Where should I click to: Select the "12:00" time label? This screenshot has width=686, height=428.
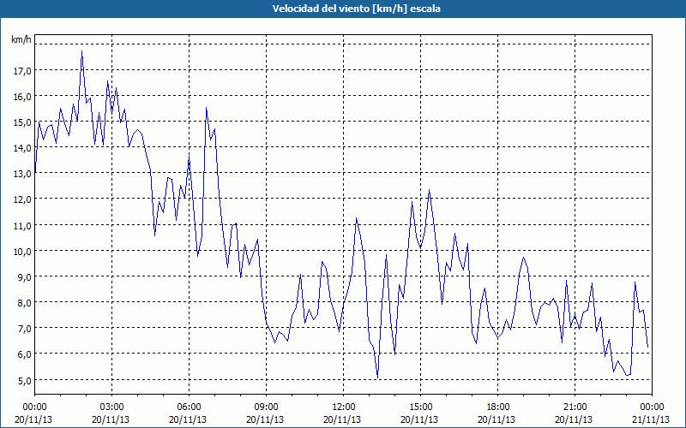pos(344,407)
